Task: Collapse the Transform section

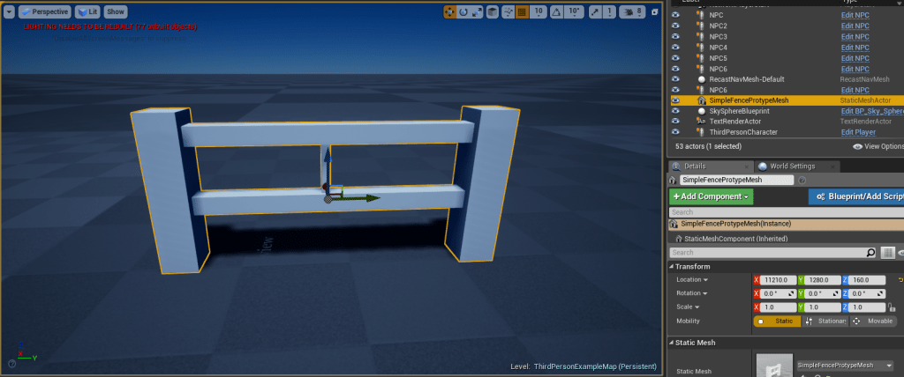Action: click(x=673, y=266)
